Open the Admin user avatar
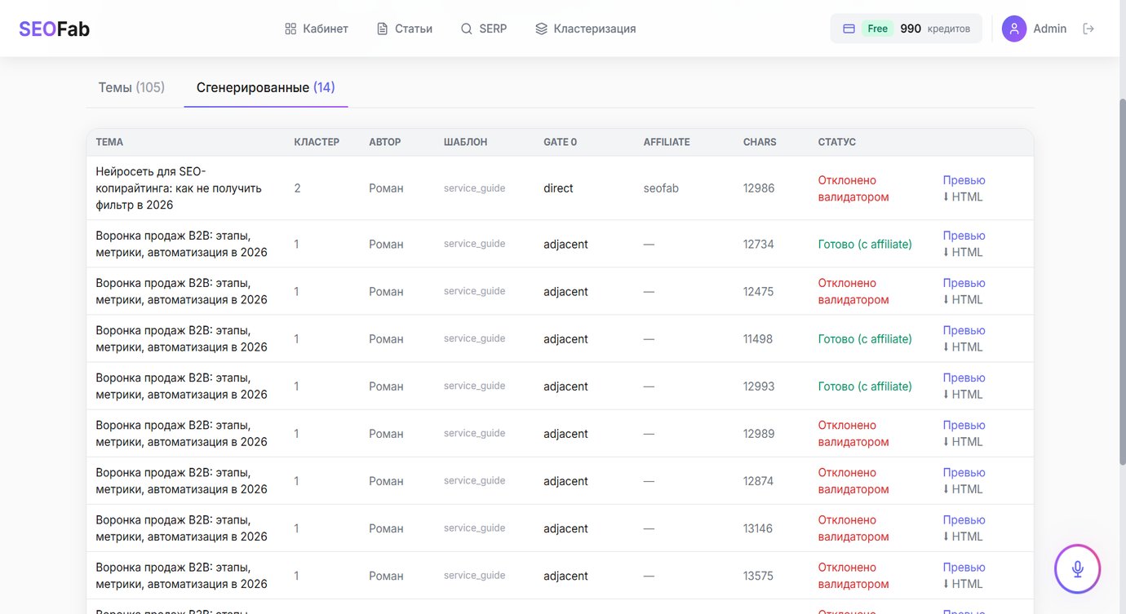Image resolution: width=1126 pixels, height=614 pixels. 1014,29
